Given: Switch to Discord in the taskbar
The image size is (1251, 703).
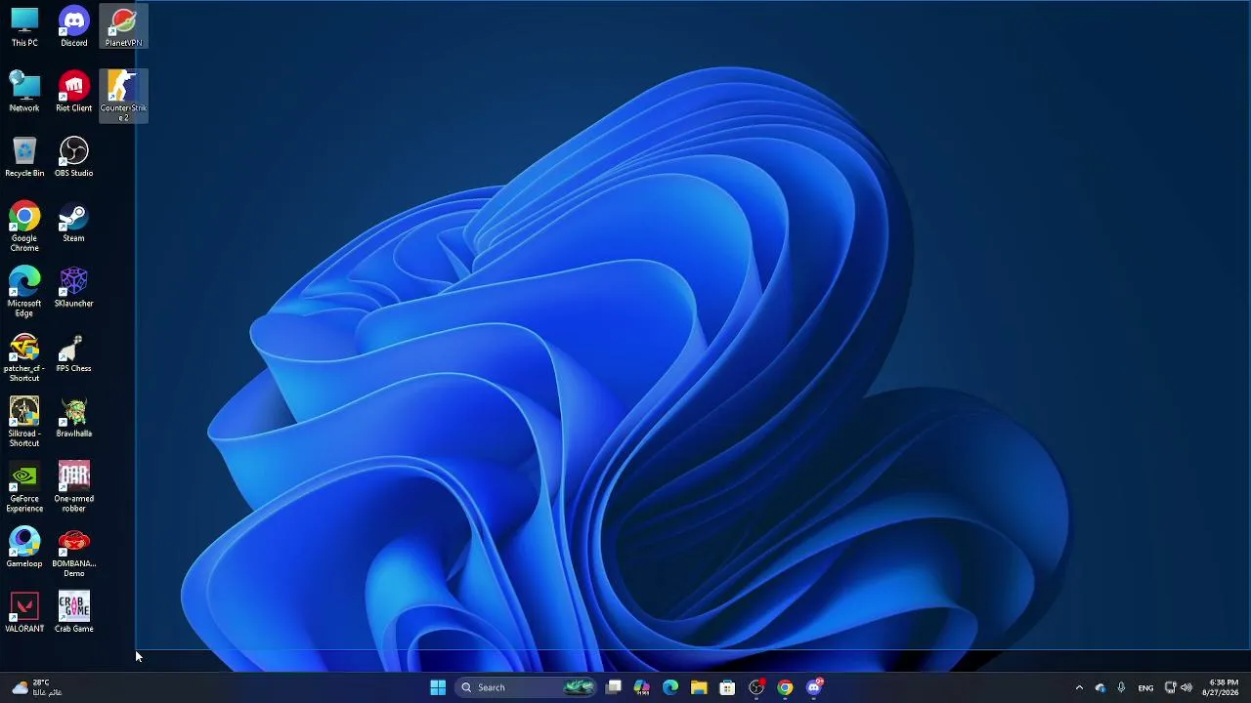Looking at the screenshot, I should (x=814, y=687).
